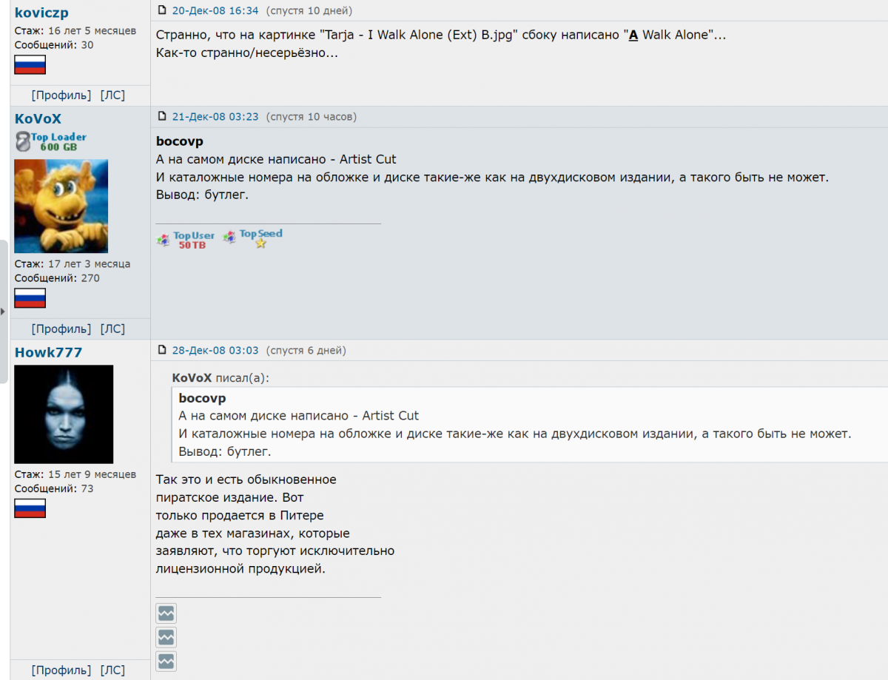Open the 21-Дек-08 03:23 post date link
888x680 pixels.
215,117
